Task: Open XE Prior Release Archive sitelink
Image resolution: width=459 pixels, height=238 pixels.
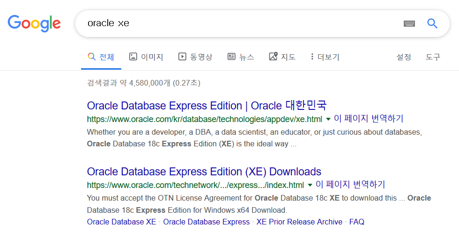Action: pos(299,222)
